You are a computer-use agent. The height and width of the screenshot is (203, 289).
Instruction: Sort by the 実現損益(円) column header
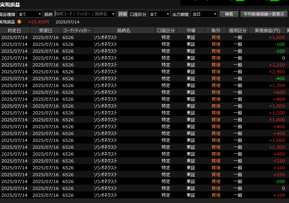click(267, 30)
